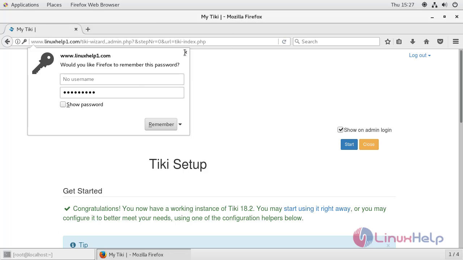
Task: Open the power menu icon
Action: 455,5
